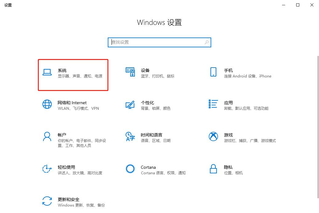Image resolution: width=319 pixels, height=213 pixels.
Task: Click the 设备 printer icon
Action: tap(130, 73)
